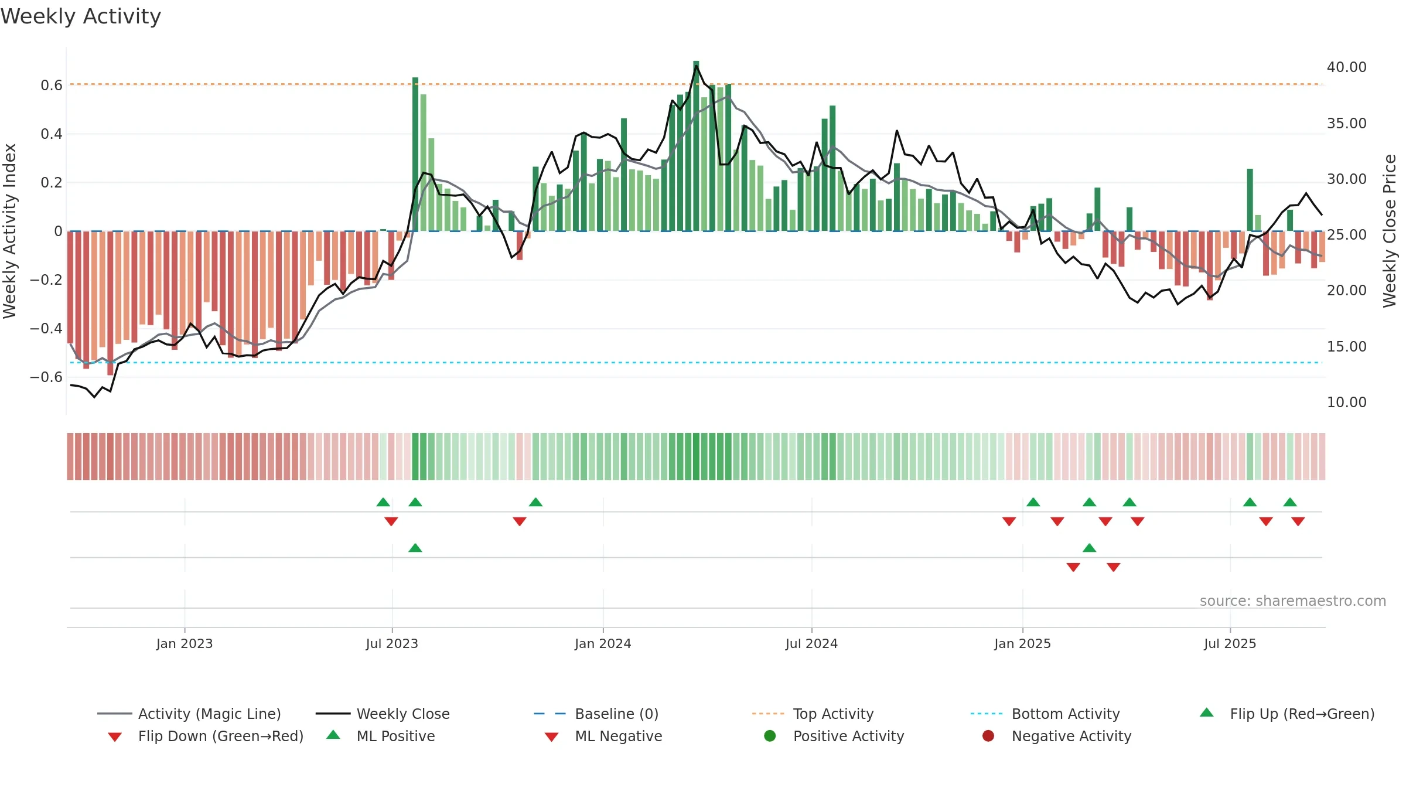Click the last flip-up marker after Jul 2025
The height and width of the screenshot is (791, 1406).
1290,502
